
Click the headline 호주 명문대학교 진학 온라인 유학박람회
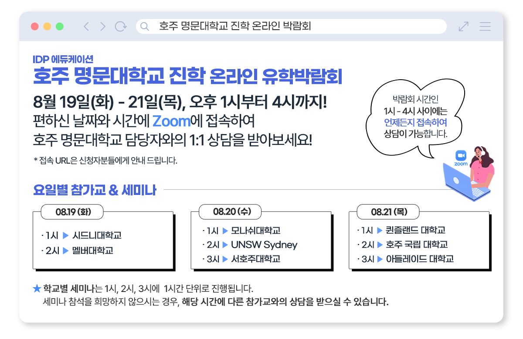[x=188, y=77]
